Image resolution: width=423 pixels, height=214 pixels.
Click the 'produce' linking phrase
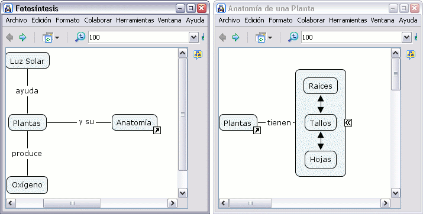27,154
